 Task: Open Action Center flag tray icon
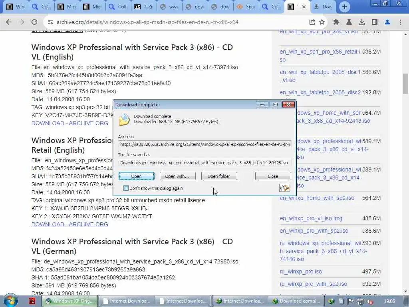click(x=350, y=301)
